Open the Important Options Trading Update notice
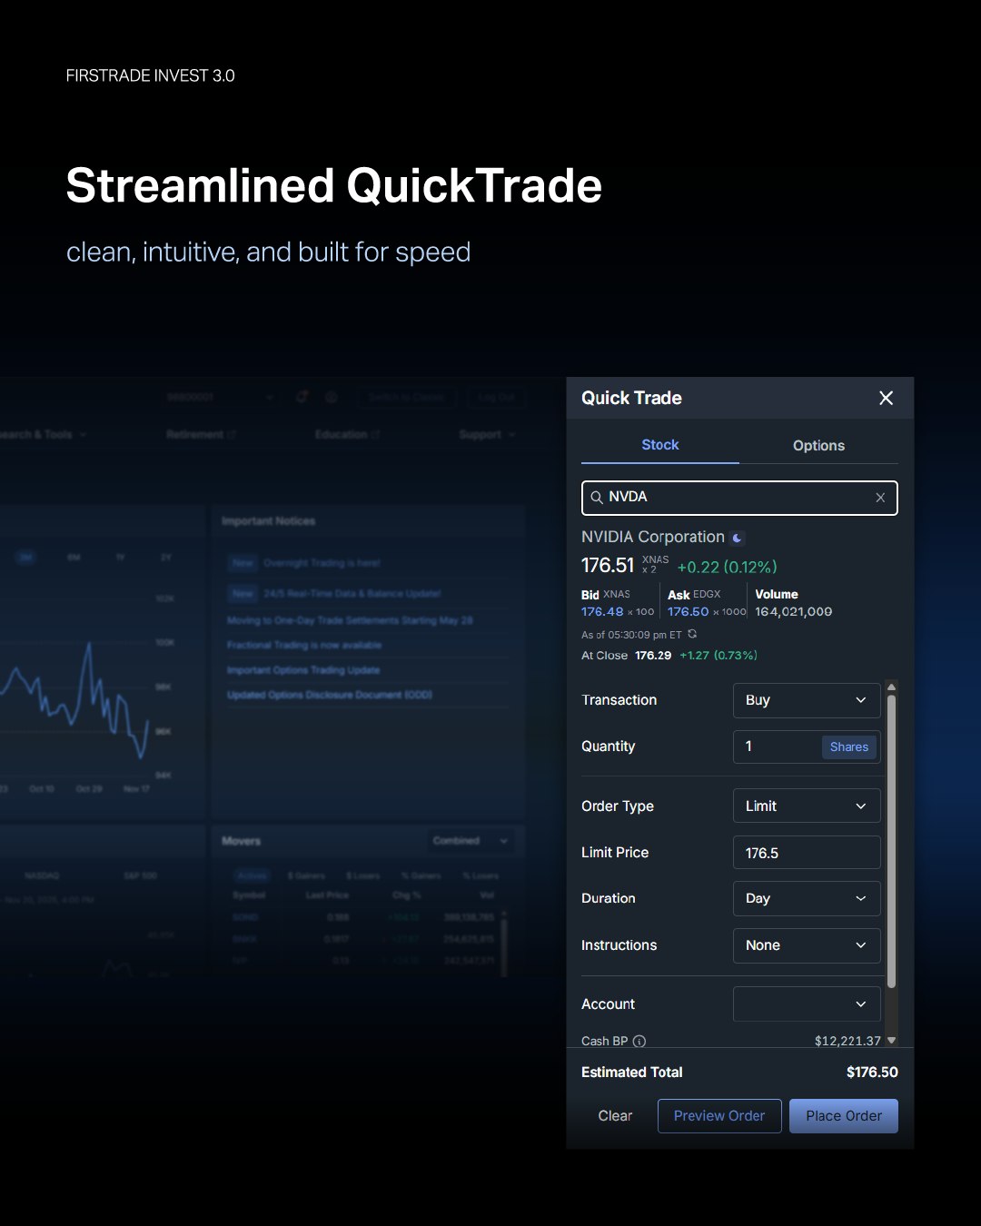The height and width of the screenshot is (1226, 981). pyautogui.click(x=303, y=670)
